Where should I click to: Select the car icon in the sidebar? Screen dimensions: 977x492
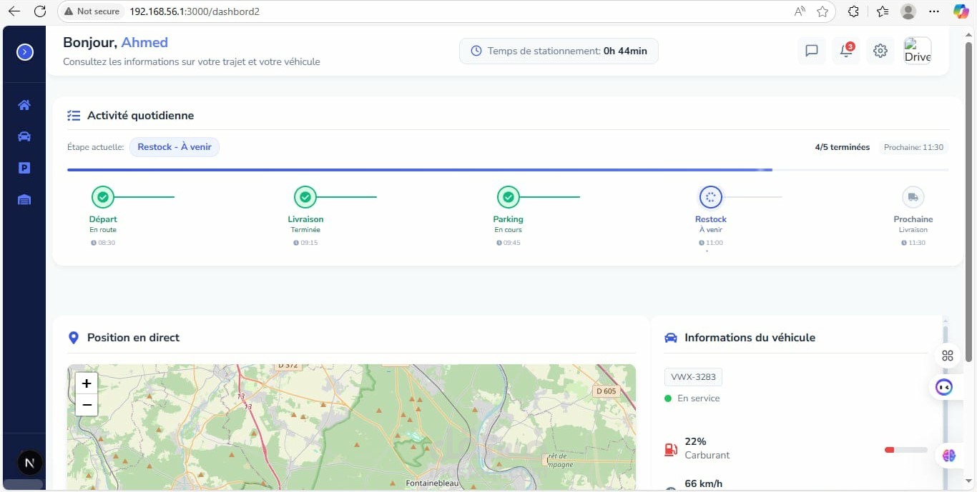[x=24, y=136]
